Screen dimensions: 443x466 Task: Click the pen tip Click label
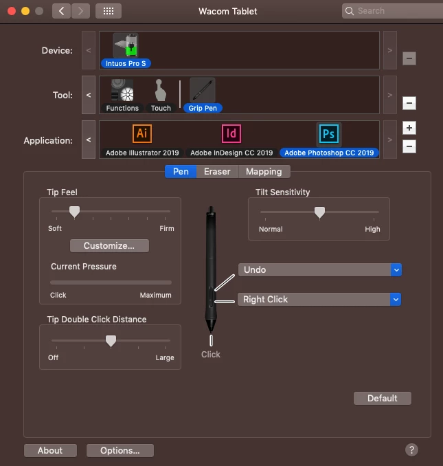coord(211,354)
